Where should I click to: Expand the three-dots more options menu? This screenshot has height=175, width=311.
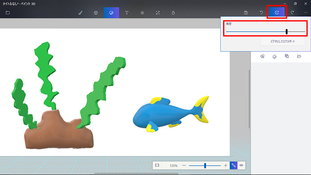[306, 13]
